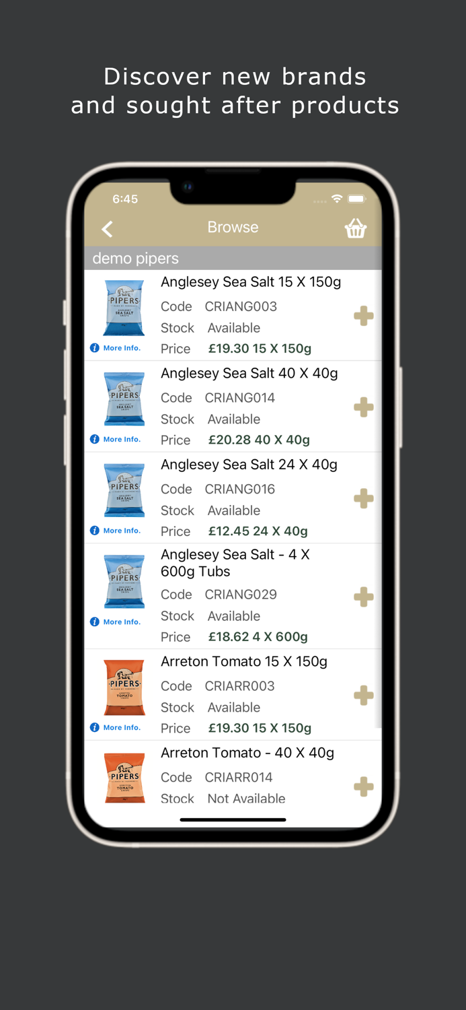The width and height of the screenshot is (466, 1010).
Task: Tap the info icon for Anglesey Sea Salt 24 X 40g
Action: pos(94,530)
